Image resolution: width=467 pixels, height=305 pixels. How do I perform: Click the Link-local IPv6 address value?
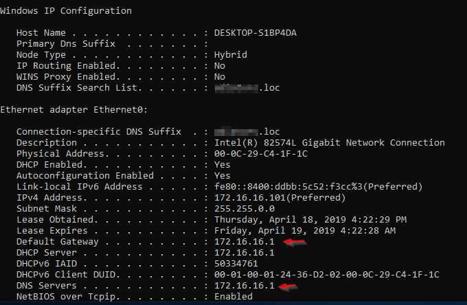(x=317, y=187)
